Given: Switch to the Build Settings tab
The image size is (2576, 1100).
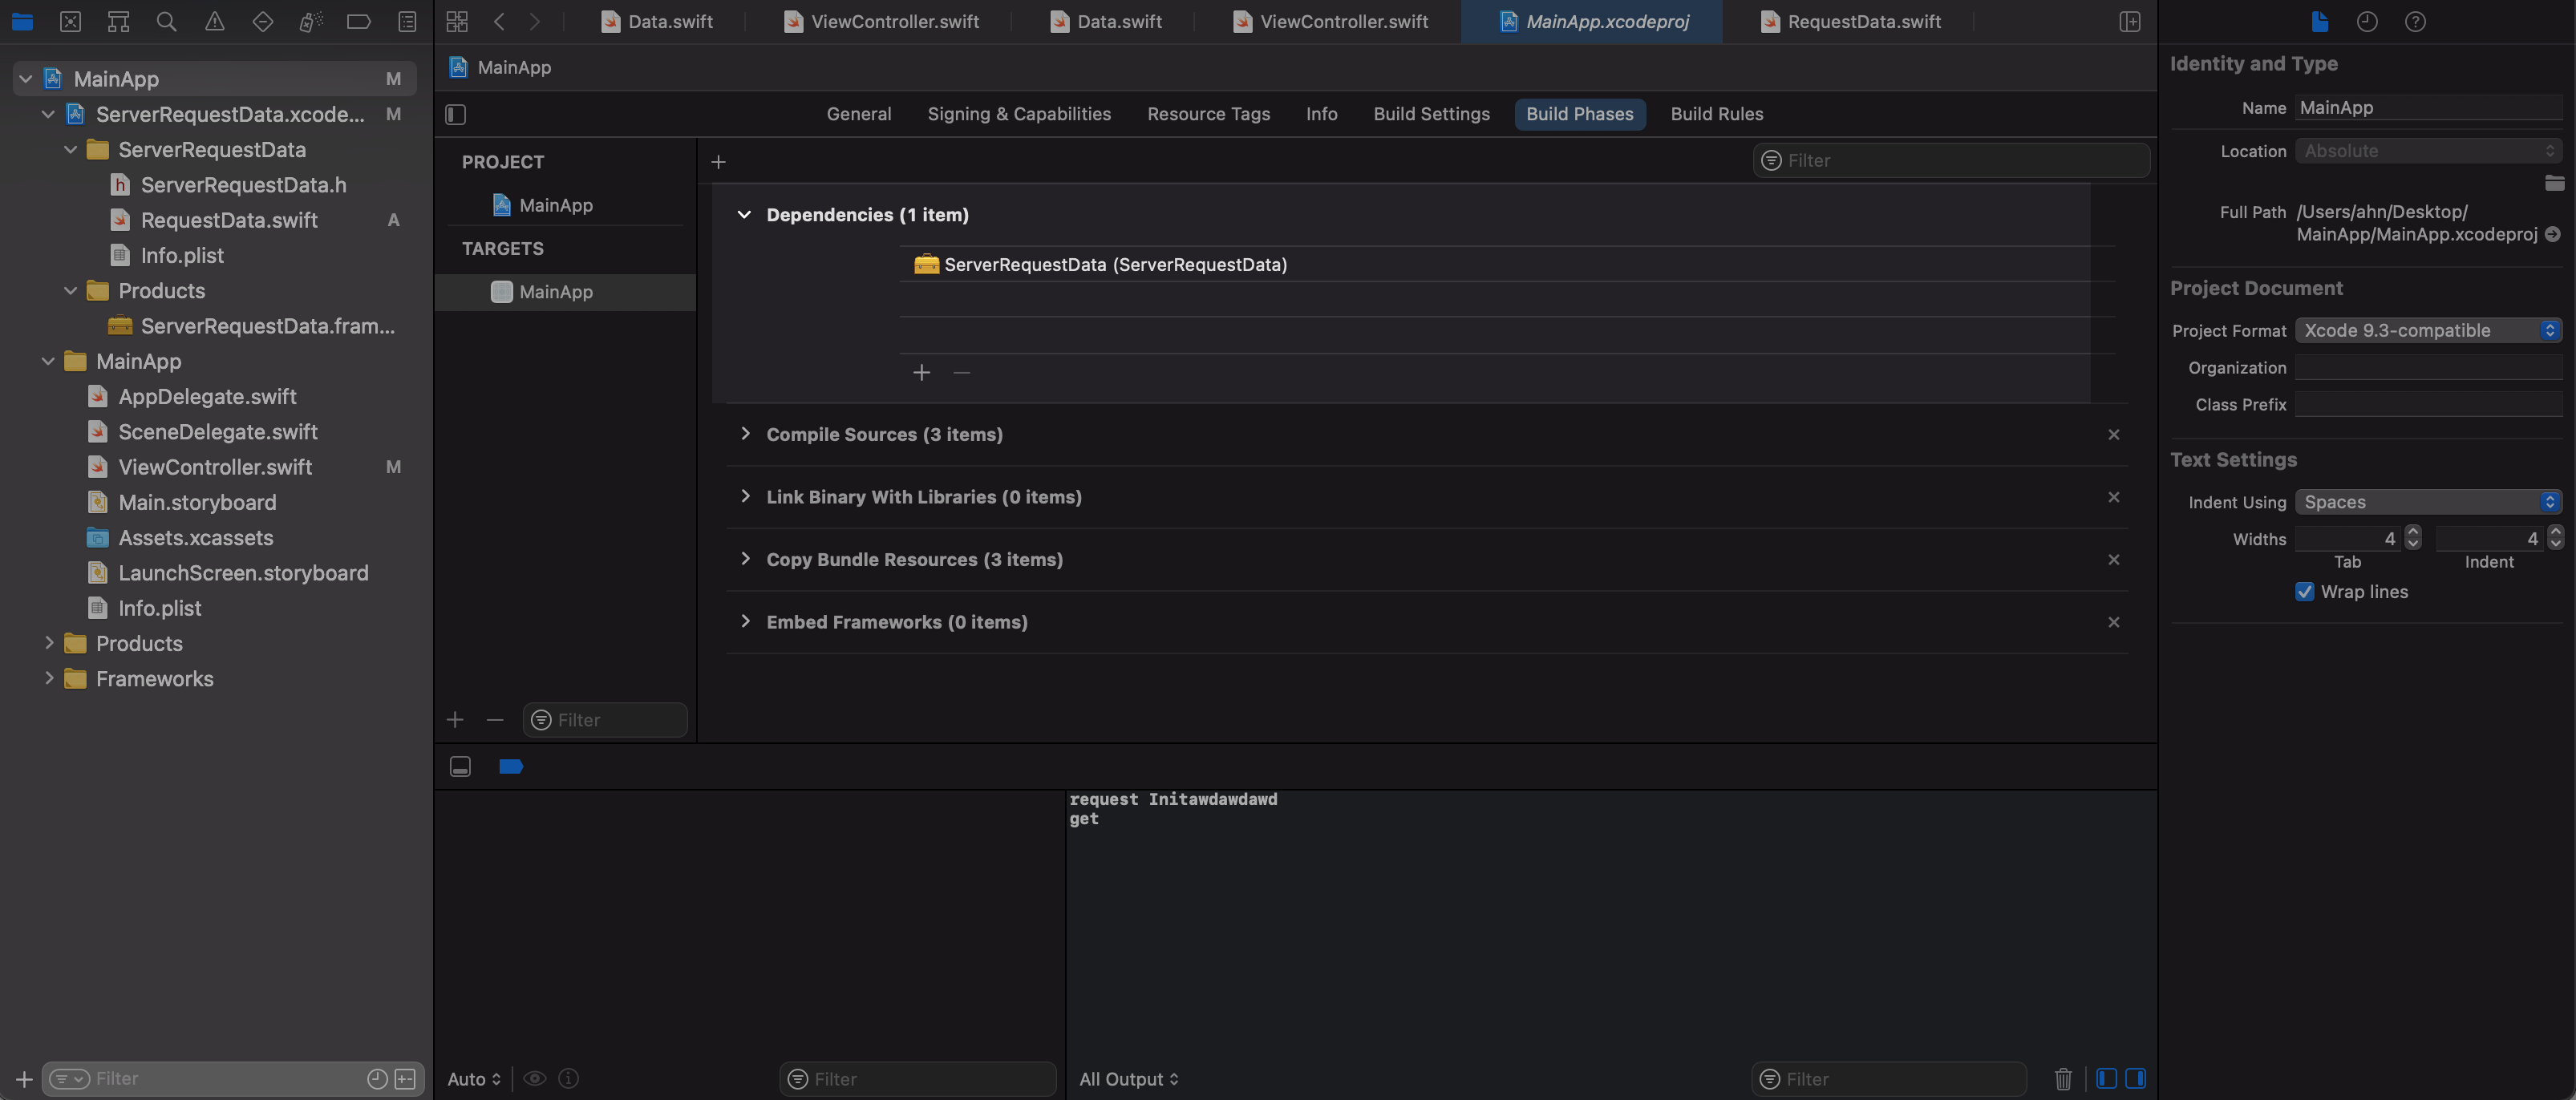Looking at the screenshot, I should [1431, 114].
